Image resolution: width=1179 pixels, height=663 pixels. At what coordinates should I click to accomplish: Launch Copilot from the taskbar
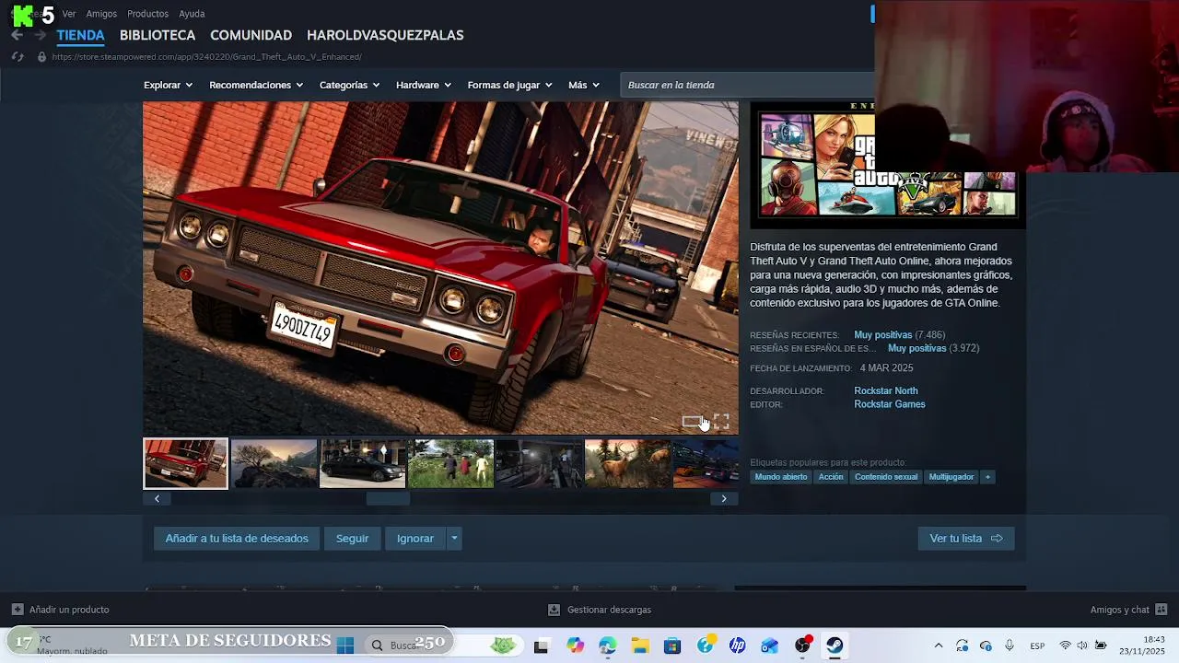click(575, 646)
